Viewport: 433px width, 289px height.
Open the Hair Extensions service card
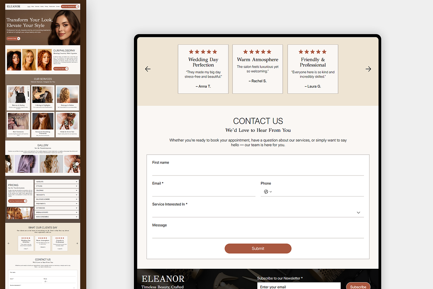[x=18, y=125]
